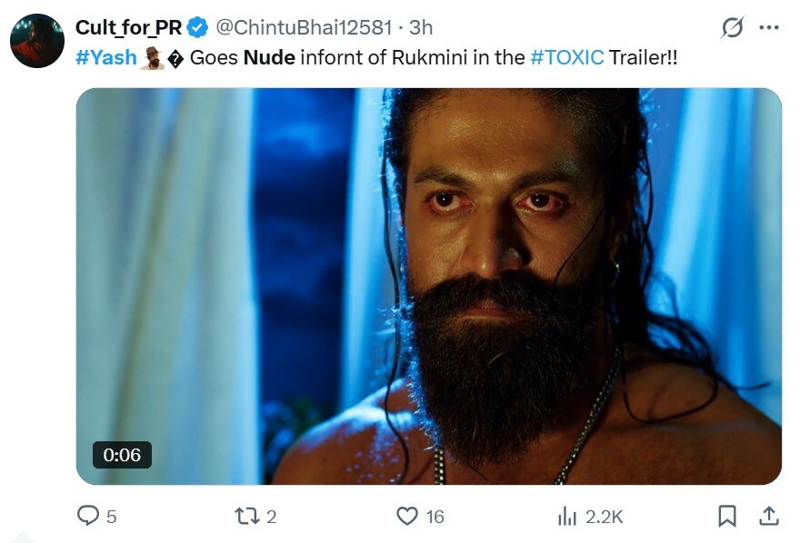This screenshot has height=543, width=800.
Task: Repost using the retweet arrows icon
Action: [246, 516]
